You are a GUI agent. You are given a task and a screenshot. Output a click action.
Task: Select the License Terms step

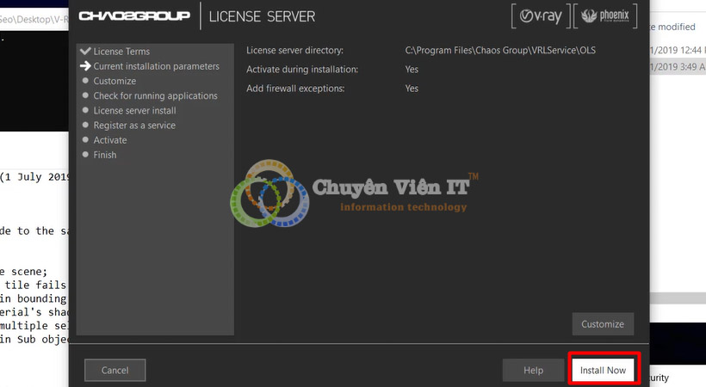click(x=121, y=52)
